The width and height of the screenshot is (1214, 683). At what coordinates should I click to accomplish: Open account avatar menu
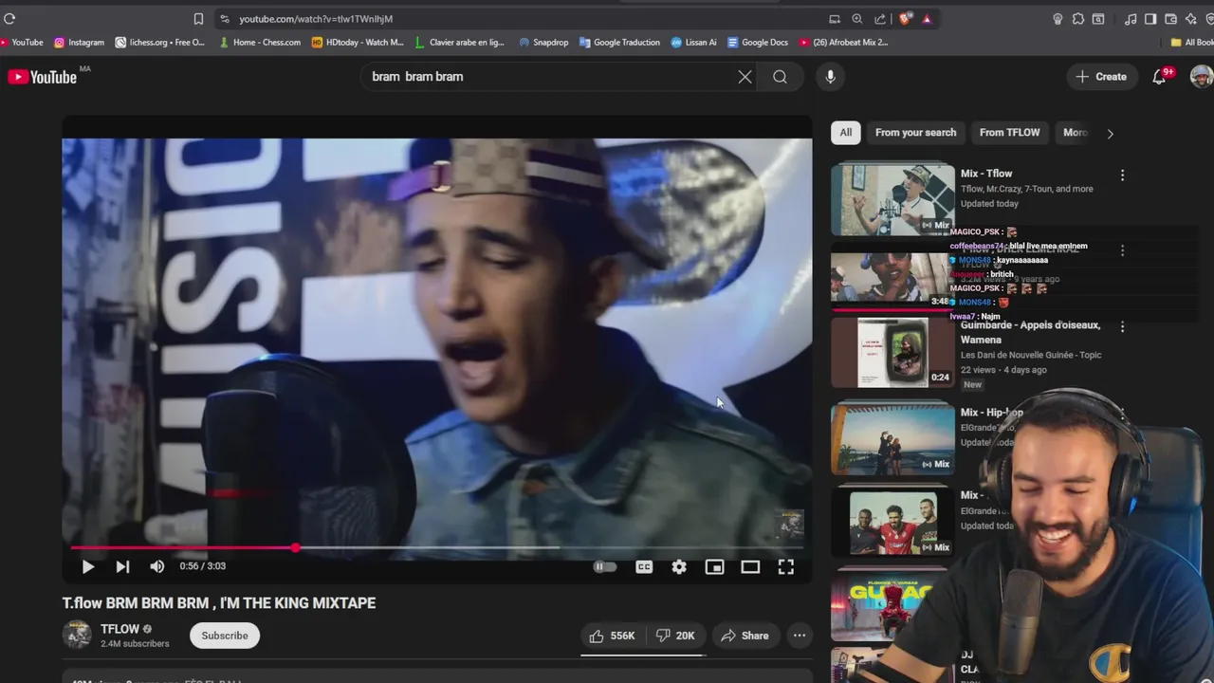tap(1202, 77)
